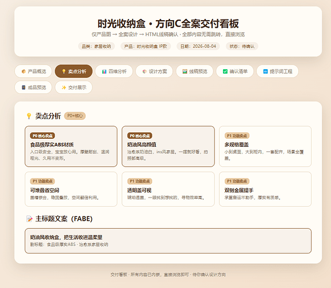
Task: Click the P1 功能卖点 badge on 透明盖可视
Action: 140,181
